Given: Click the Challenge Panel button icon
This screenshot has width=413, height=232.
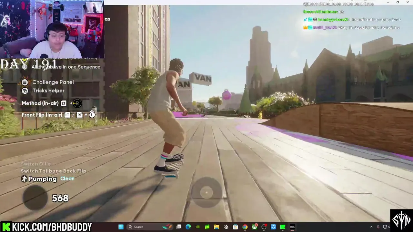Looking at the screenshot, I should click(x=25, y=82).
